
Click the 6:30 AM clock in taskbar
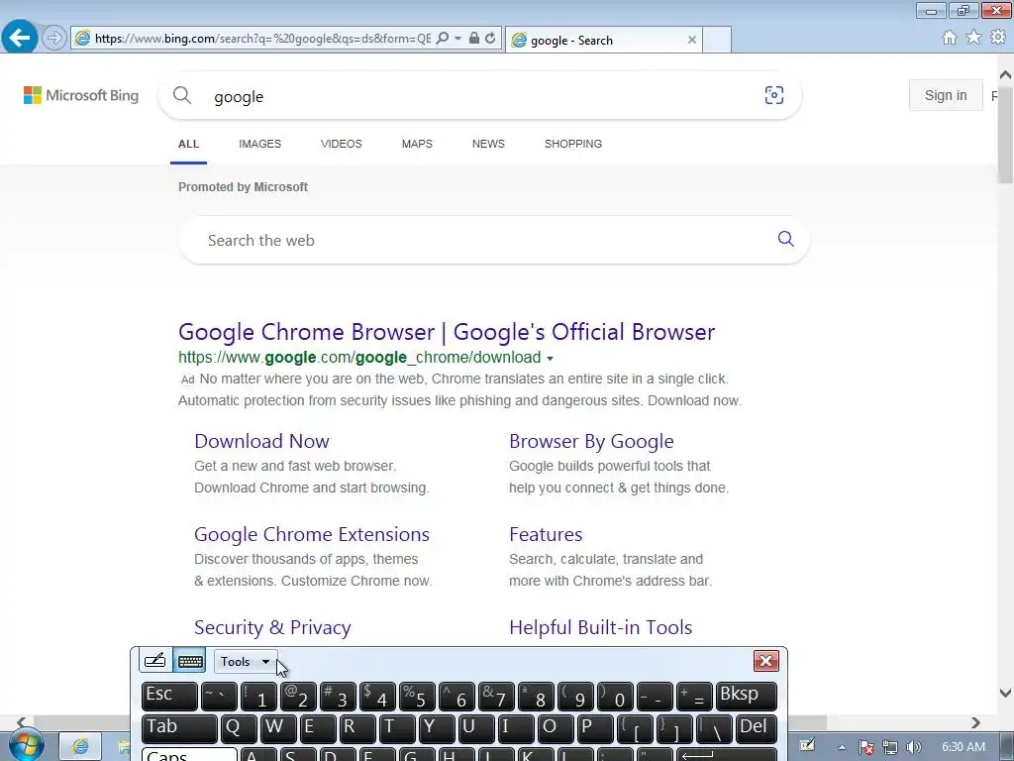963,747
